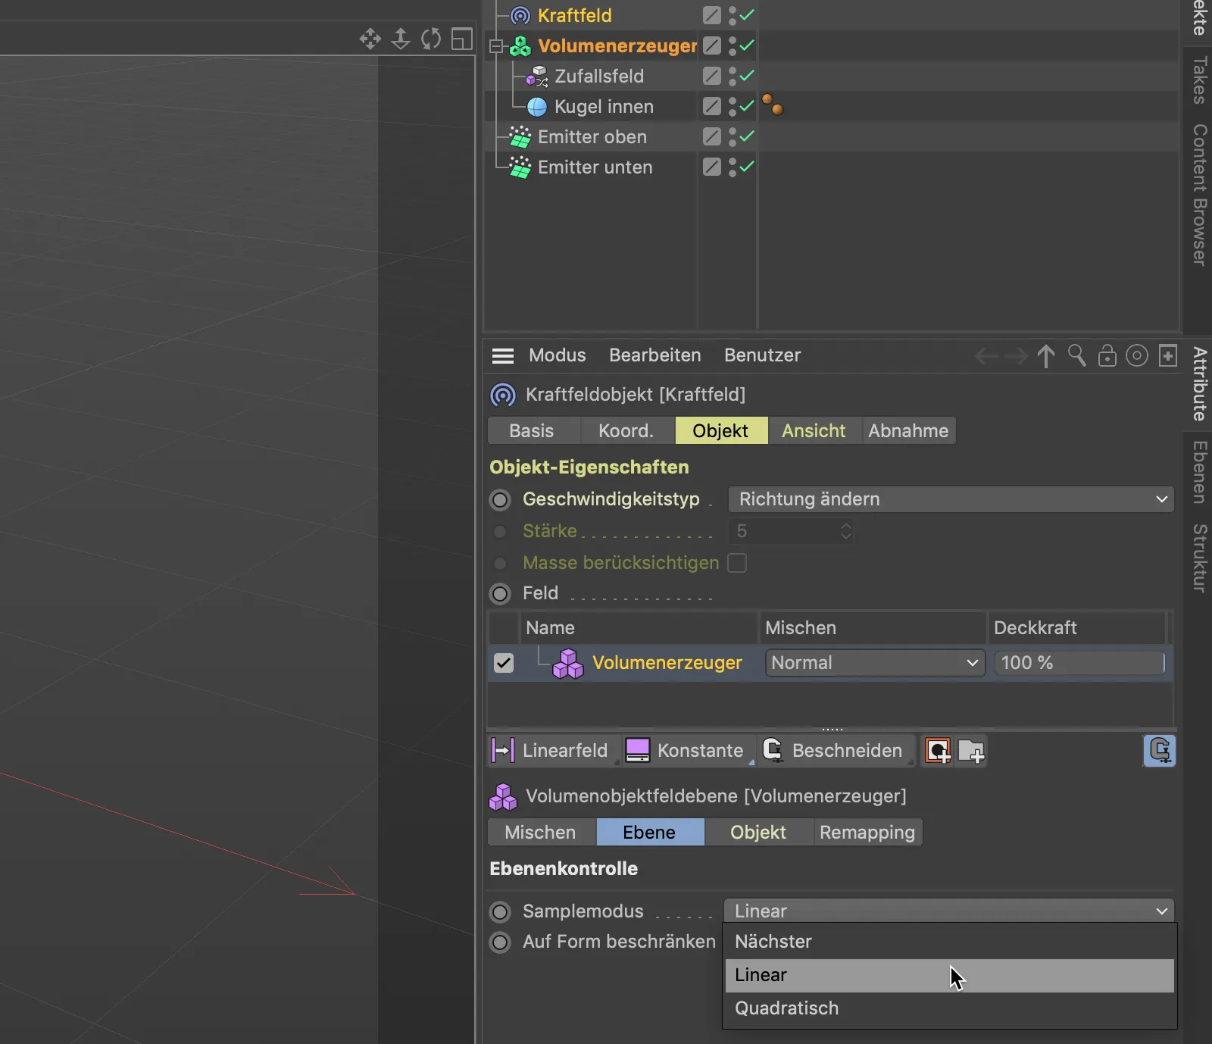Open the Remapping tab
1212x1044 pixels.
click(867, 833)
